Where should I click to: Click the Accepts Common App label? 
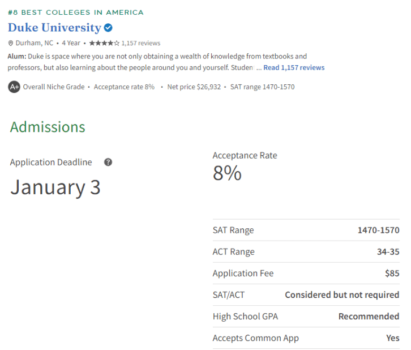(255, 338)
